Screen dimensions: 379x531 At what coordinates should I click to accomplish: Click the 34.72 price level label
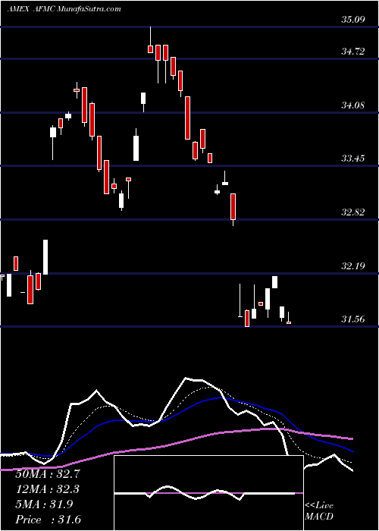tap(352, 52)
